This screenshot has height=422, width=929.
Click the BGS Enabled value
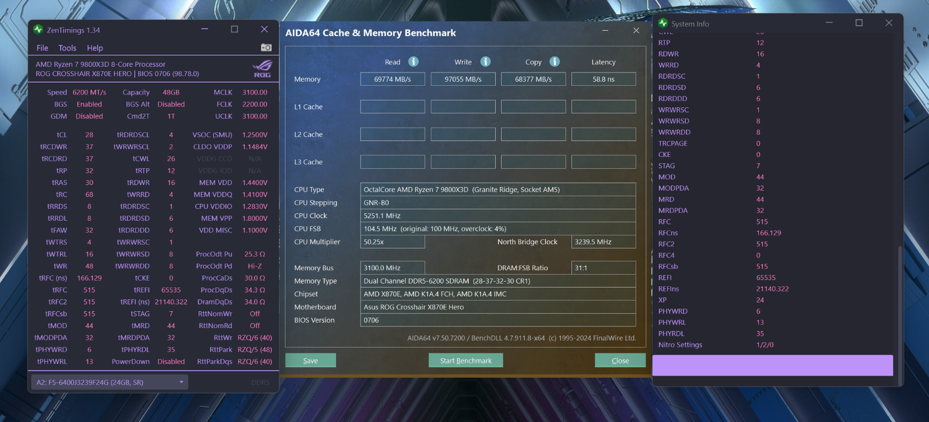click(89, 104)
